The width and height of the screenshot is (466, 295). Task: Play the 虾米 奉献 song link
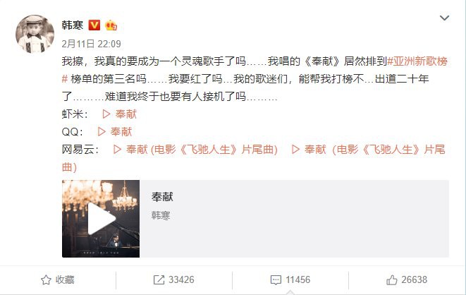[x=119, y=114]
